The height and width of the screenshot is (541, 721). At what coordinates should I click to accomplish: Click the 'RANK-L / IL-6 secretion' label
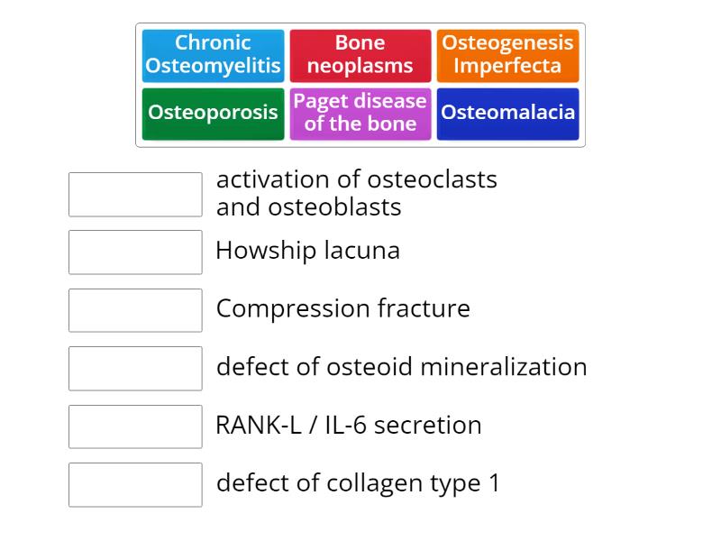pyautogui.click(x=348, y=425)
